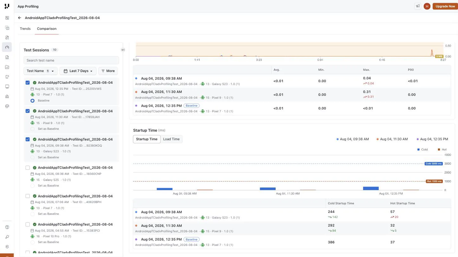
Task: Select the Baseline radio on the 12:35 PM session
Action: click(32, 101)
